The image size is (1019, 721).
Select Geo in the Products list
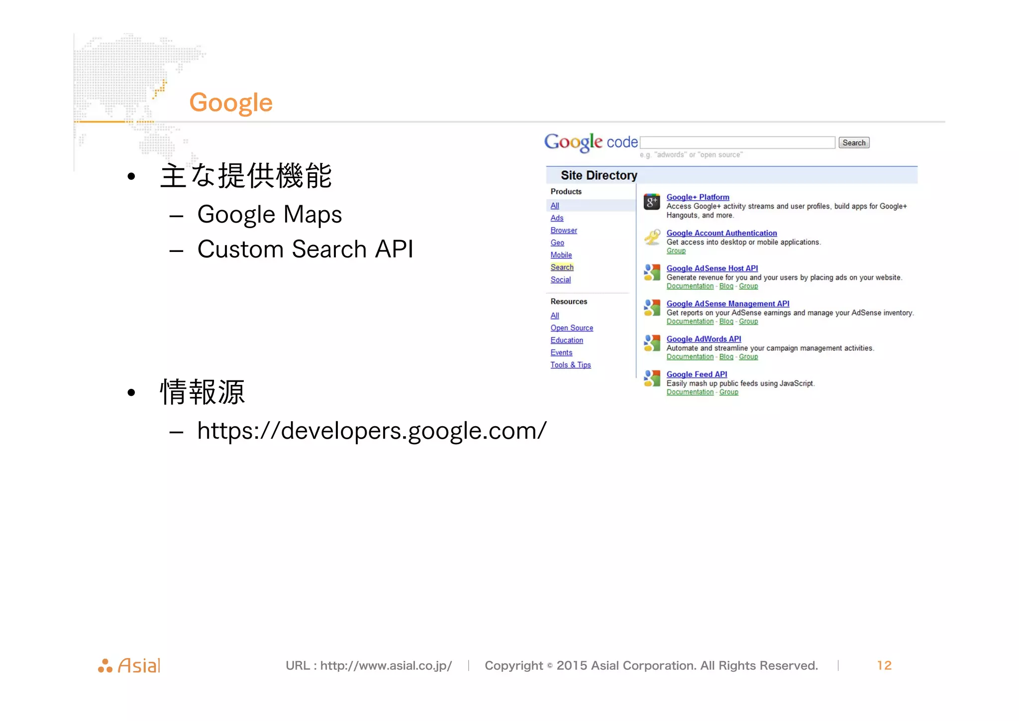[557, 243]
